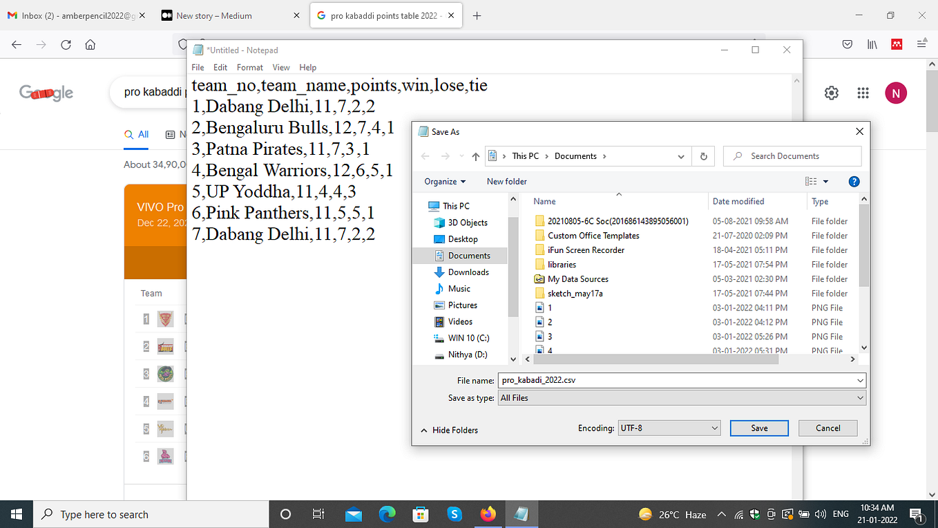Click the Help icon in the Save As dialog

854,181
